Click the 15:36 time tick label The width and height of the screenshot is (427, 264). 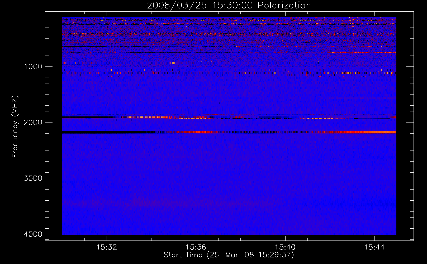point(196,247)
